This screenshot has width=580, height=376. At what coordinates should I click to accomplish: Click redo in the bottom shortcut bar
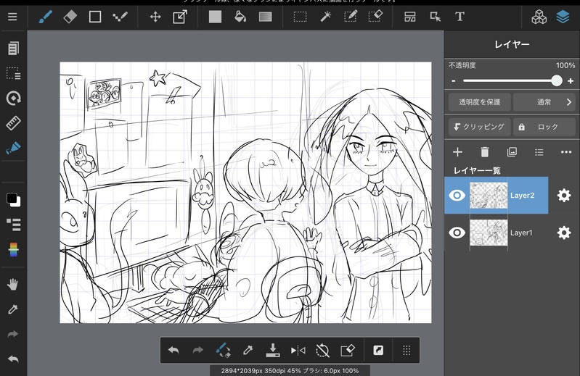click(198, 350)
